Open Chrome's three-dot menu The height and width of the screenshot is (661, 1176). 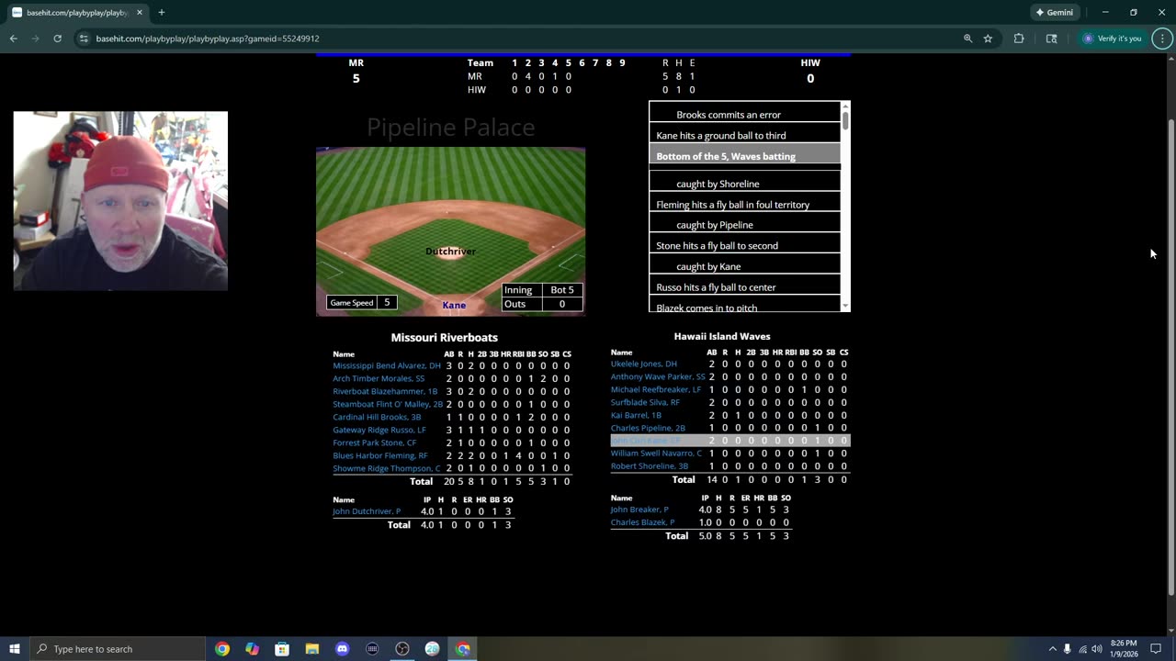[x=1162, y=39]
